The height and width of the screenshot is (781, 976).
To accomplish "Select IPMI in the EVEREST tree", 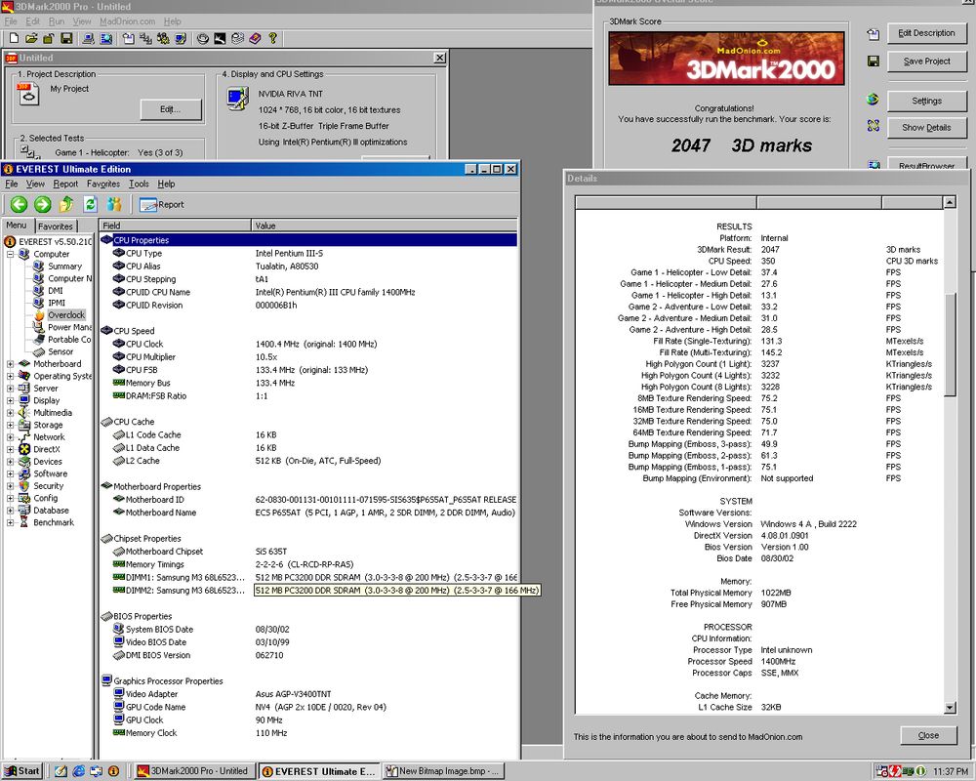I will click(57, 303).
